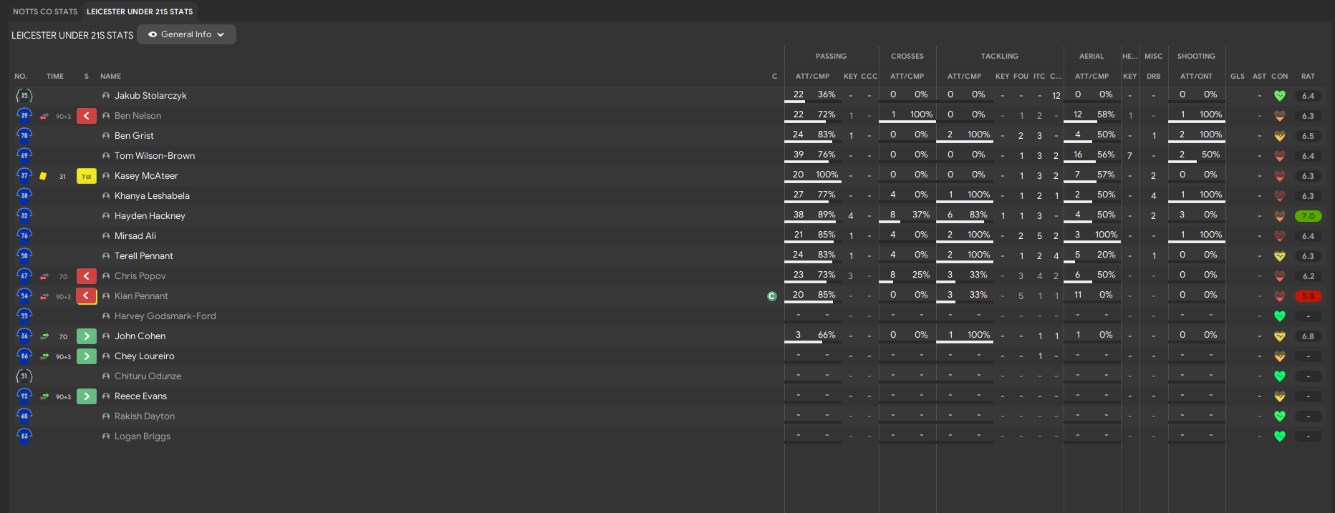The width and height of the screenshot is (1335, 513).
Task: Select the Chituru Odunze row name
Action: [148, 376]
